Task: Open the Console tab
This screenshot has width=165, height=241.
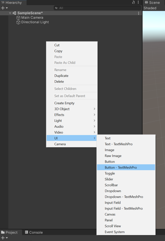Action: click(x=34, y=232)
